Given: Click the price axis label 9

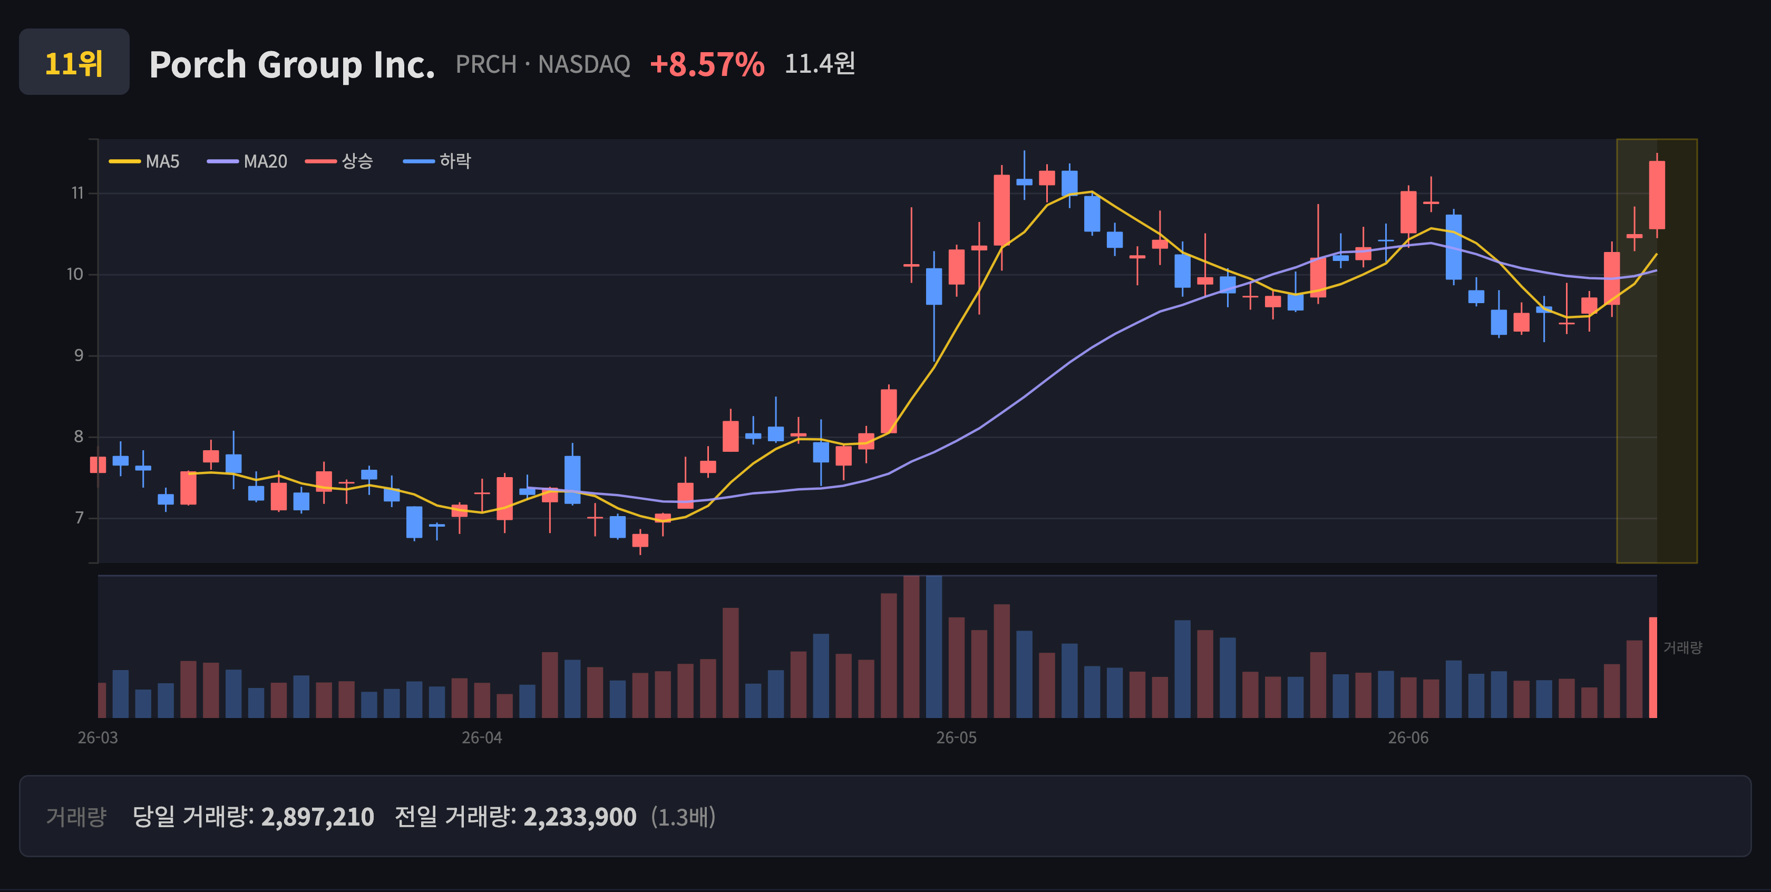Looking at the screenshot, I should tap(79, 355).
